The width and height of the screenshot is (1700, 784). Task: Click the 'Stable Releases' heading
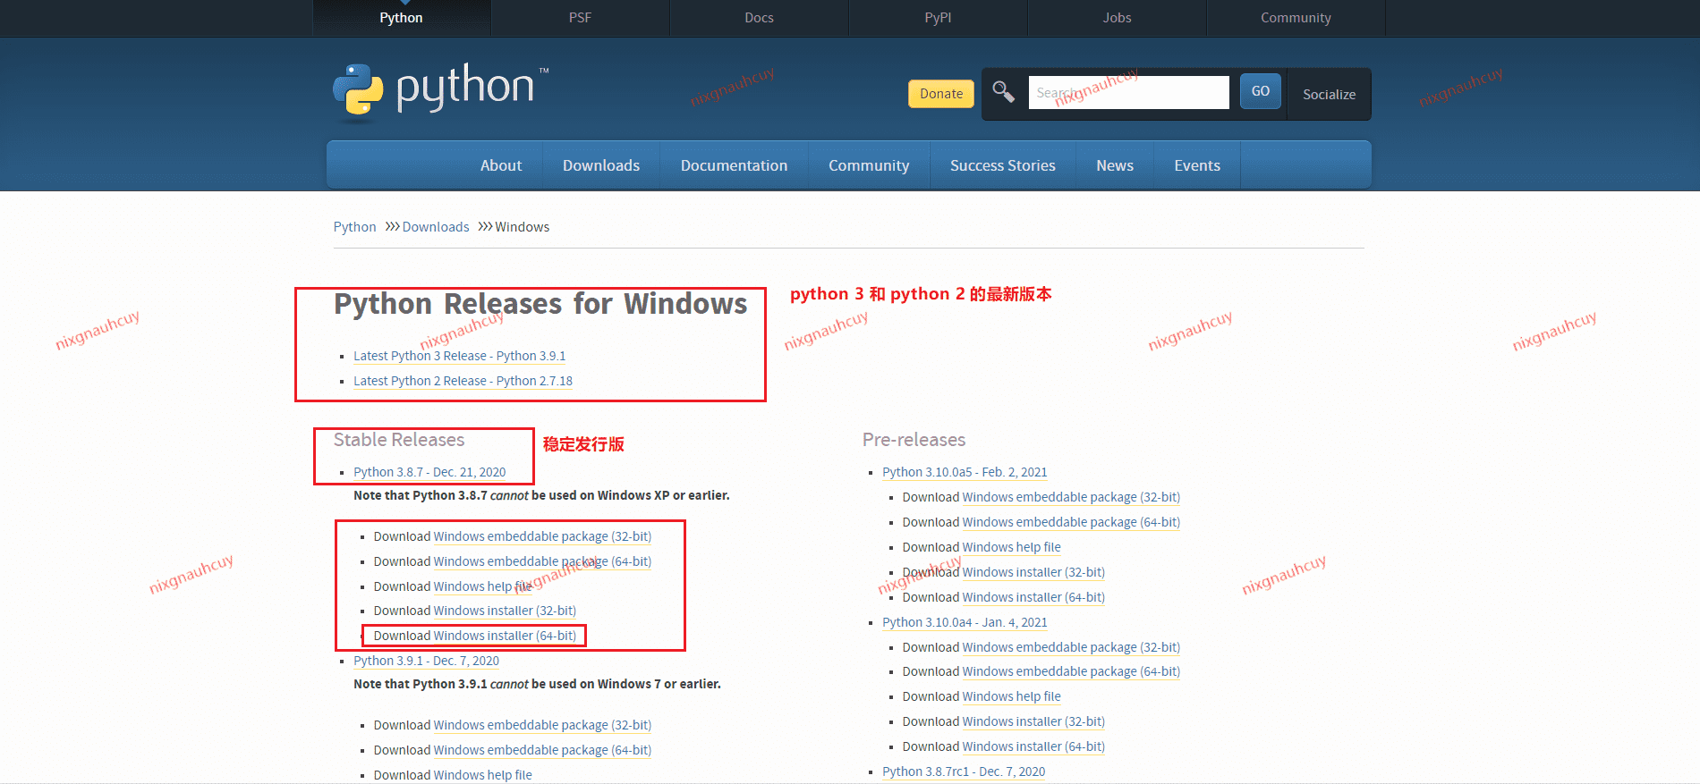tap(399, 440)
